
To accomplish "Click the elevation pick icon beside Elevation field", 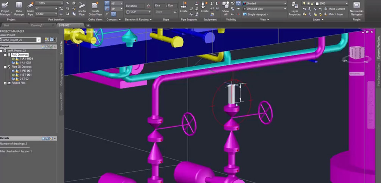I will tap(148, 6).
